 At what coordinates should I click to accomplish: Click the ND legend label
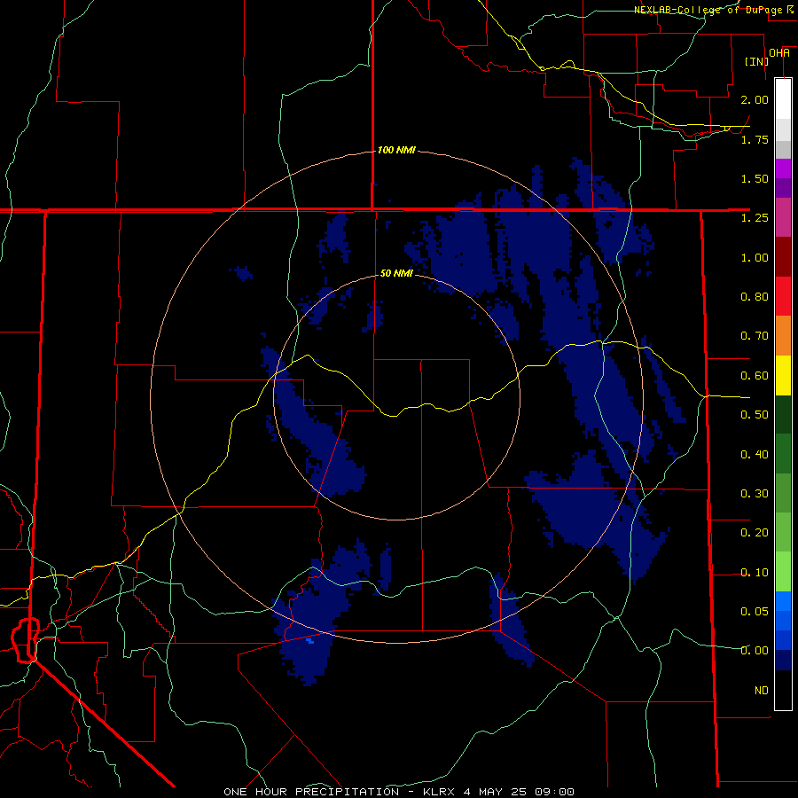pos(762,691)
